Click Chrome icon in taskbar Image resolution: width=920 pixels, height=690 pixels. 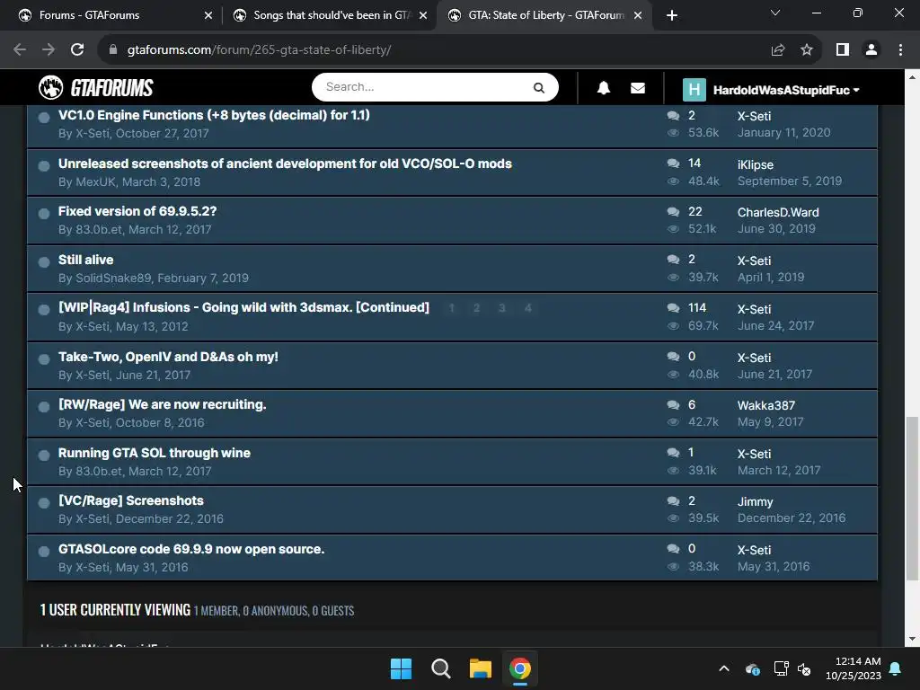(x=520, y=668)
